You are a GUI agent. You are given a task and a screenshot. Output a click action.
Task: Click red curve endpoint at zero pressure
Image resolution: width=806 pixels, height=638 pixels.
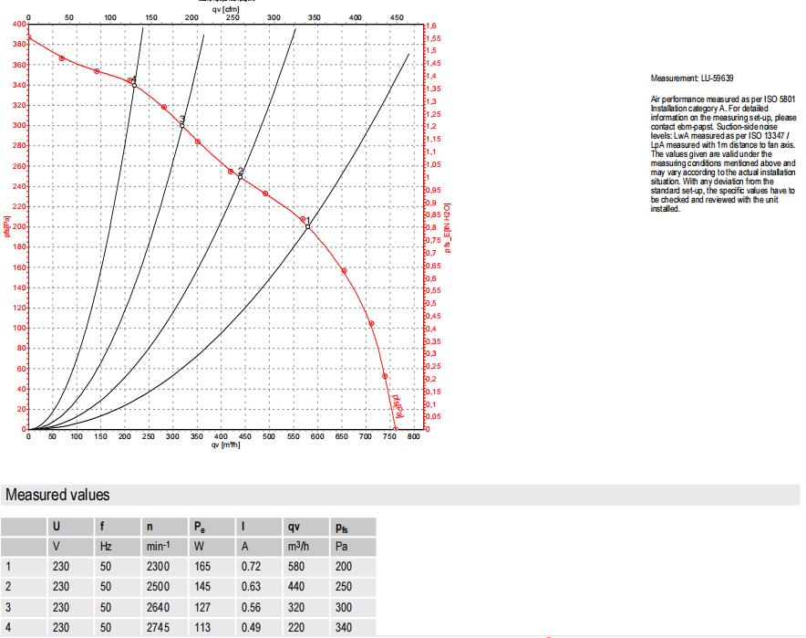tap(396, 428)
